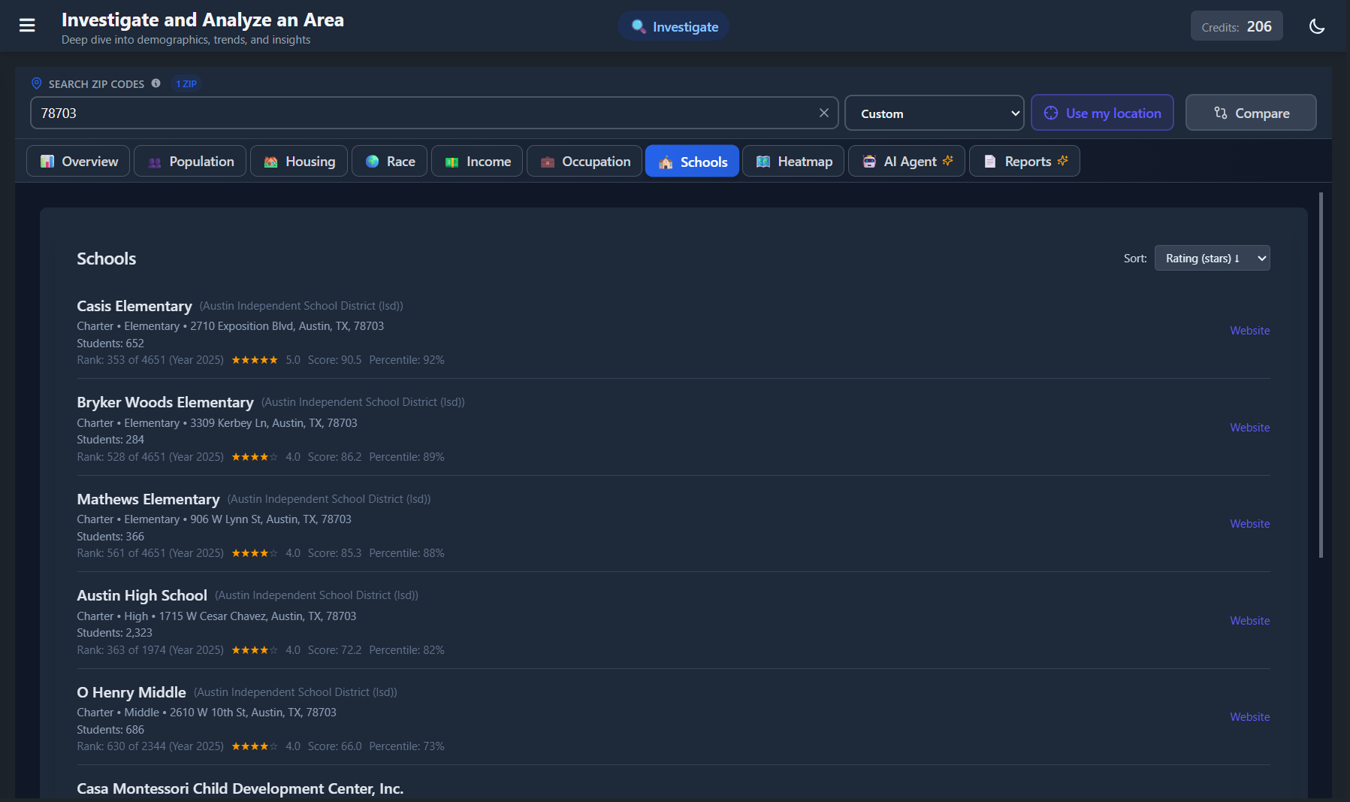The width and height of the screenshot is (1350, 802).
Task: Click the schools list vertical scrollbar
Action: [x=1321, y=376]
